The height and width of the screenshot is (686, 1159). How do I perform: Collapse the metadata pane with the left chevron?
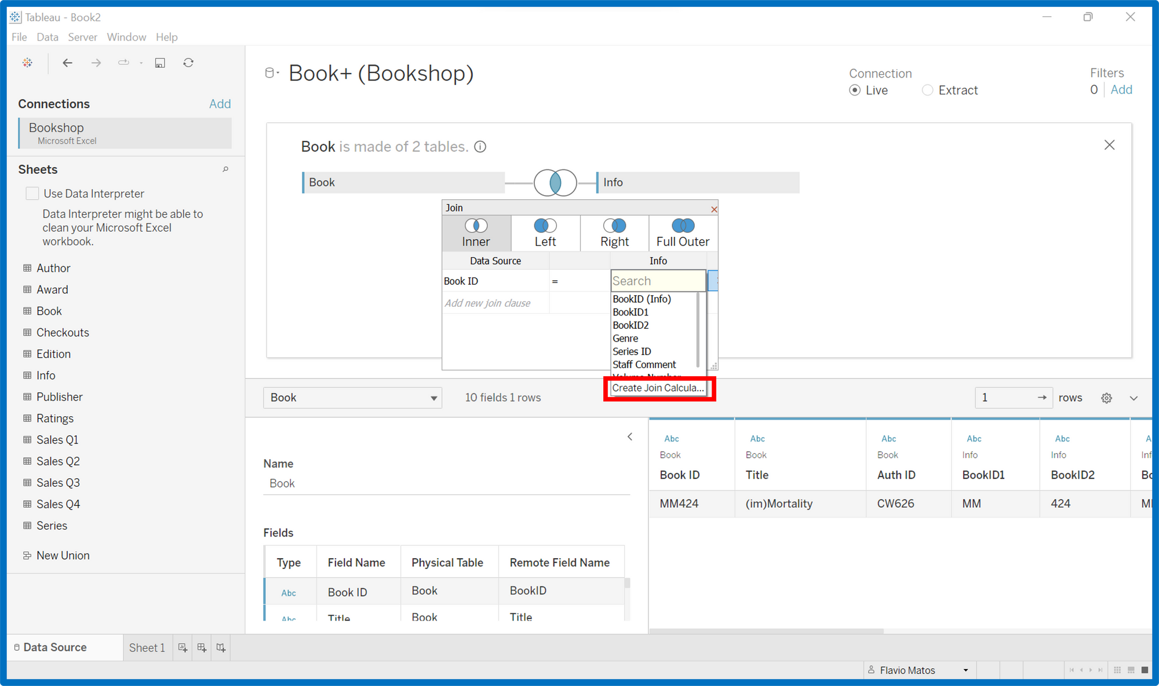630,436
